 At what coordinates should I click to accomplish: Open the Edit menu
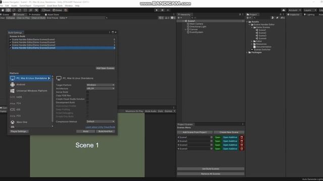7,6
